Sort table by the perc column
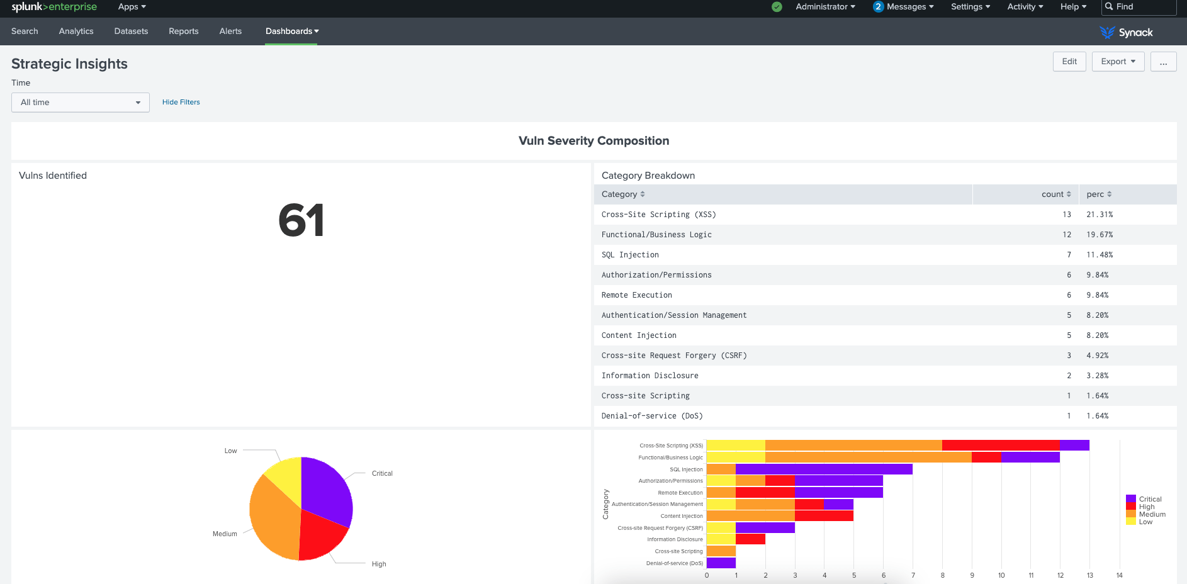This screenshot has height=584, width=1187. pyautogui.click(x=1099, y=194)
